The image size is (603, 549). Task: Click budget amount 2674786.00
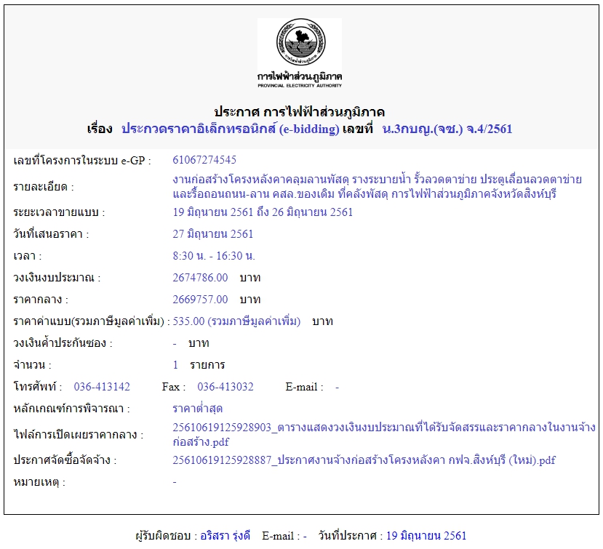200,277
